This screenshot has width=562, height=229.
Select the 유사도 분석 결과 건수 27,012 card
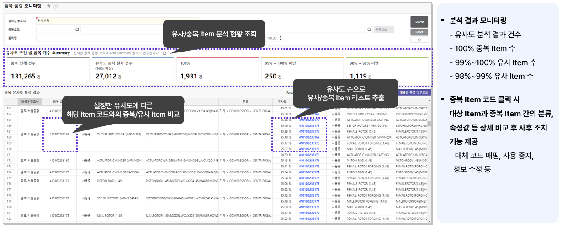click(132, 70)
